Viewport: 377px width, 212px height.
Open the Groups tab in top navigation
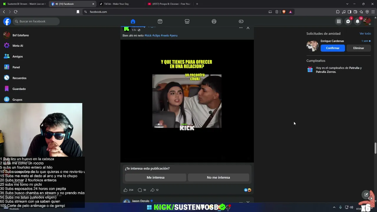214,21
